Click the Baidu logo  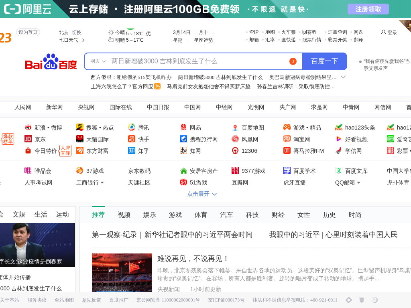coord(51,62)
